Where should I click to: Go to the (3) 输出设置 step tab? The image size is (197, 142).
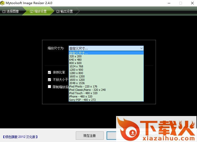pos(64,11)
